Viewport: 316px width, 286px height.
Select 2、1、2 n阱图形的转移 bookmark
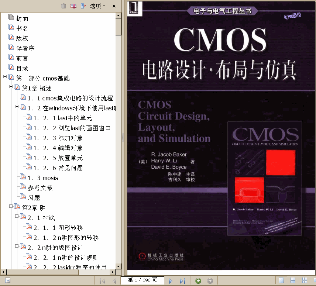coord(66,238)
